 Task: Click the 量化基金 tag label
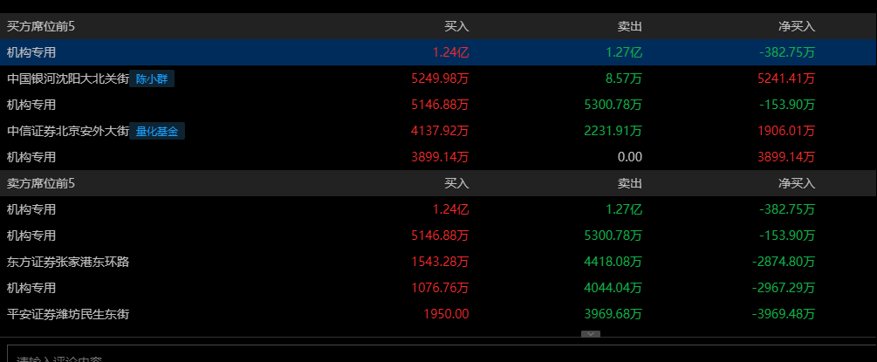pos(157,132)
